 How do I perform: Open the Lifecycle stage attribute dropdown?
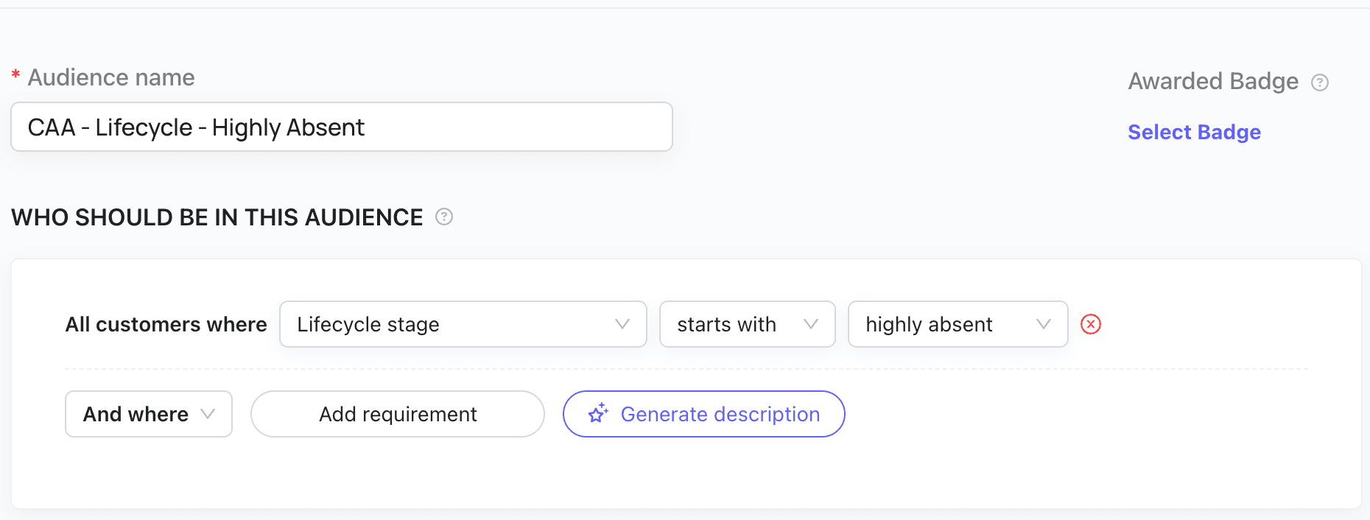tap(463, 324)
